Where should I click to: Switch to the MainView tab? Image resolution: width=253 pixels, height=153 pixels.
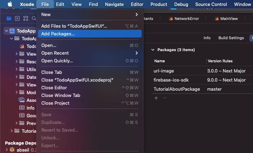click(x=226, y=19)
